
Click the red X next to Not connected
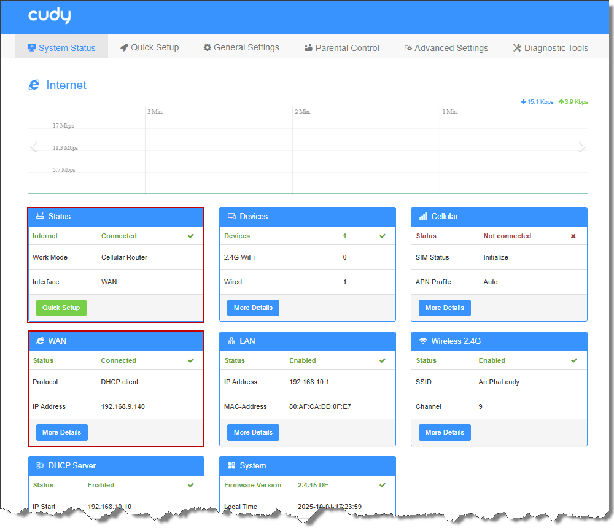573,236
